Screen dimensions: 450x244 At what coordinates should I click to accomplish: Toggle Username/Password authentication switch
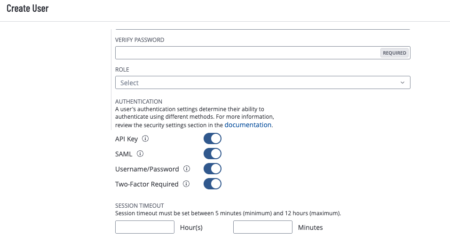click(212, 169)
